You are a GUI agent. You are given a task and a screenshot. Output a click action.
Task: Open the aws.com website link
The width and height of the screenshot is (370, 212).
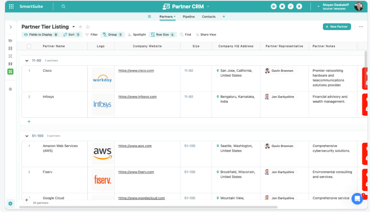coord(135,146)
